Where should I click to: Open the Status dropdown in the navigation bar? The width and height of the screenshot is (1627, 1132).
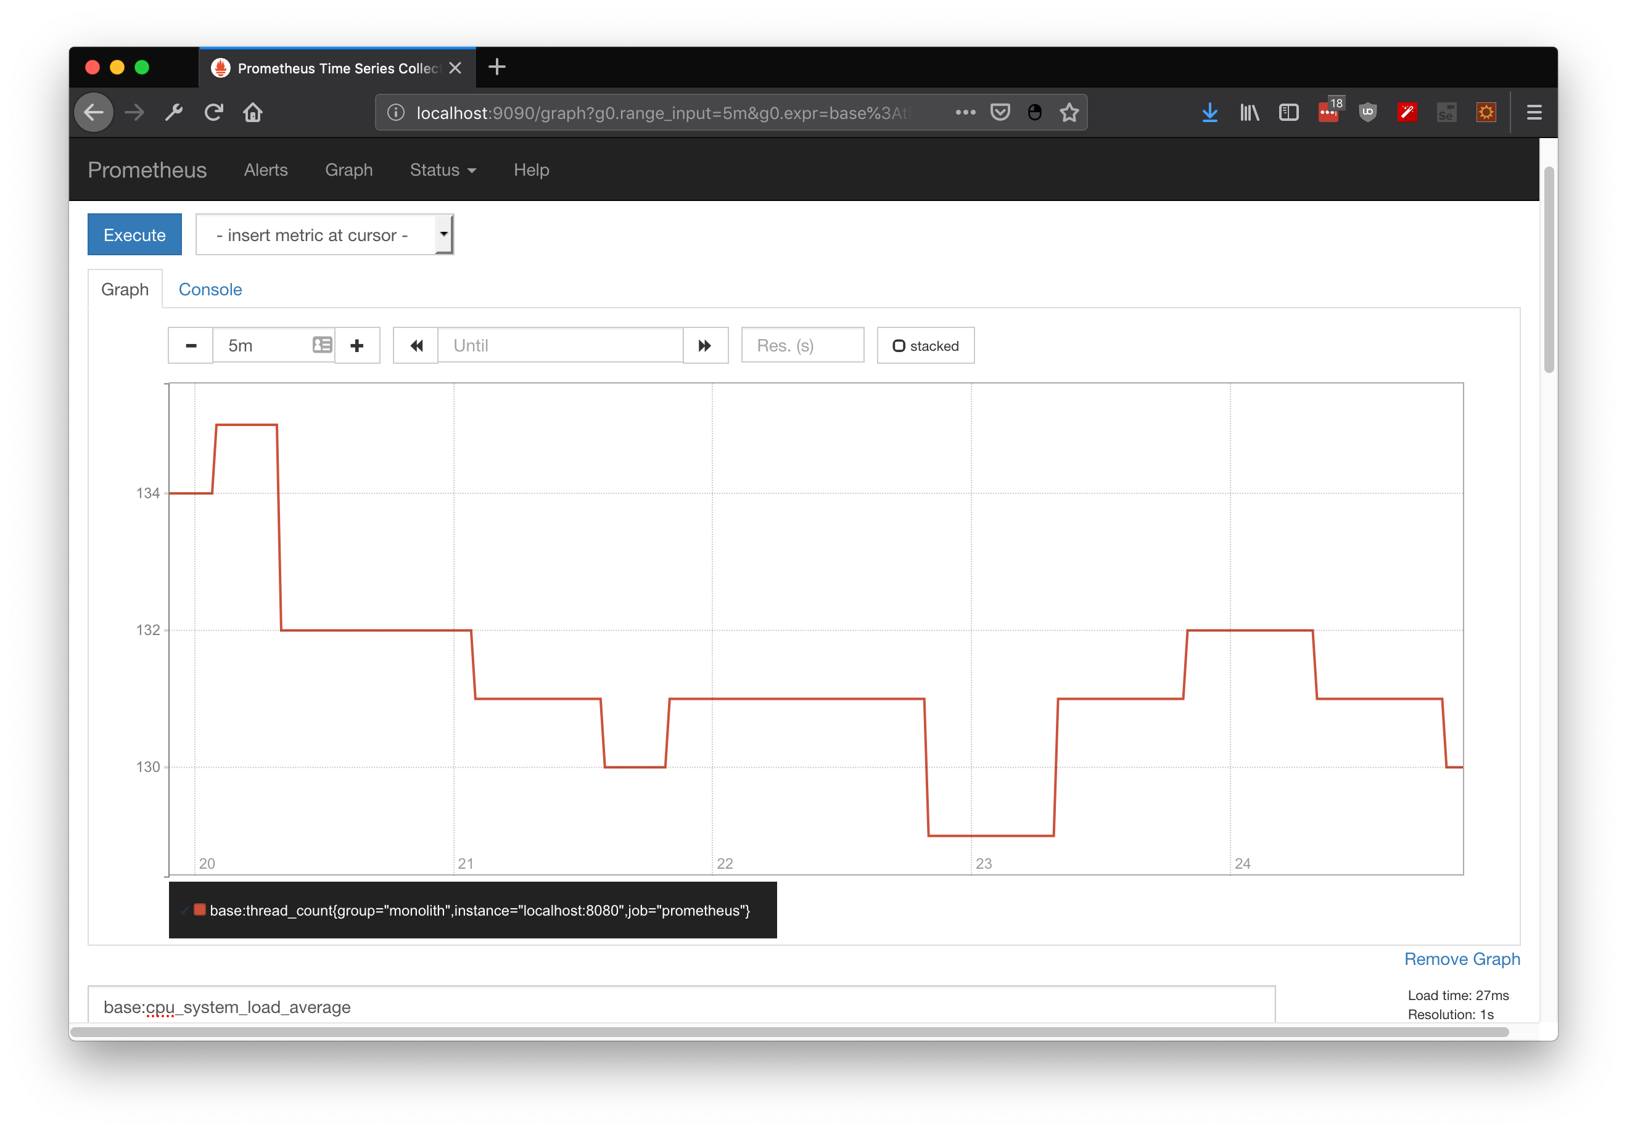coord(442,170)
